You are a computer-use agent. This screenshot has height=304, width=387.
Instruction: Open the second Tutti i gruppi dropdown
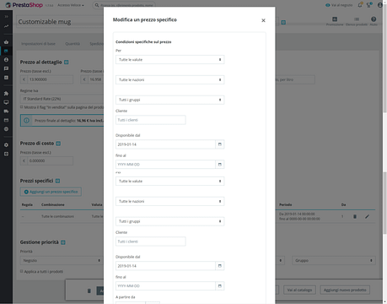coord(170,221)
